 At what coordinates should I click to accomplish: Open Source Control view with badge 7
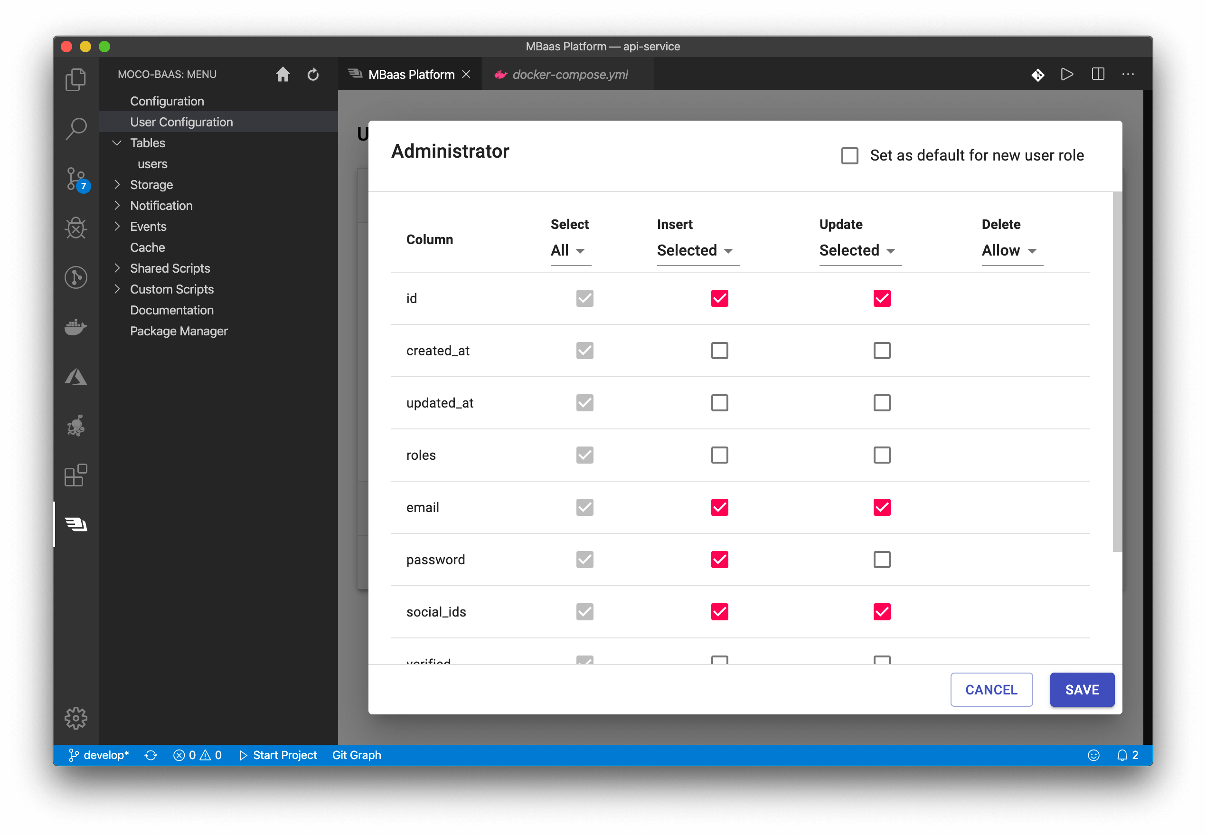76,179
